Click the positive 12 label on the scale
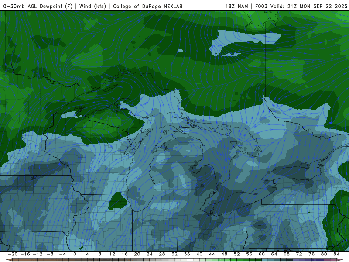This screenshot has width=349, height=262. pos(112,254)
